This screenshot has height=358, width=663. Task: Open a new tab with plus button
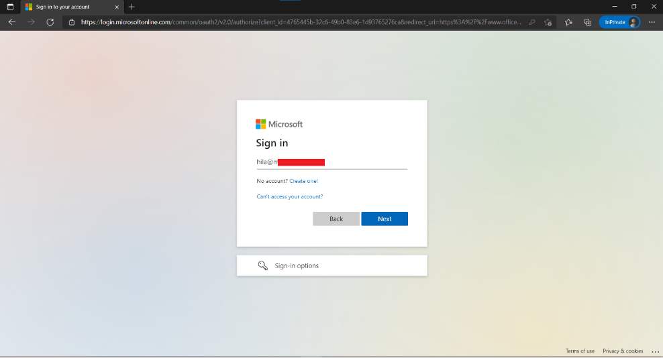click(x=132, y=7)
